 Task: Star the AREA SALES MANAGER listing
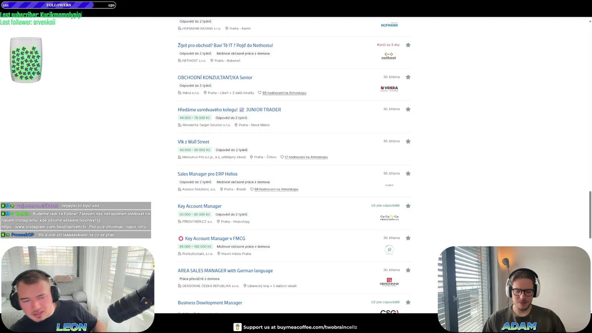[x=408, y=270]
